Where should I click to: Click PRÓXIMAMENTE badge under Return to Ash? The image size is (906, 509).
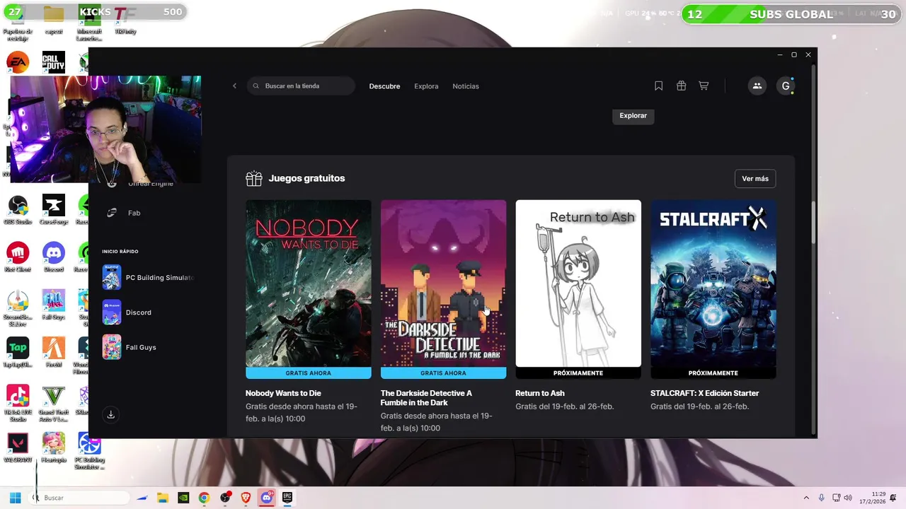[x=578, y=373]
